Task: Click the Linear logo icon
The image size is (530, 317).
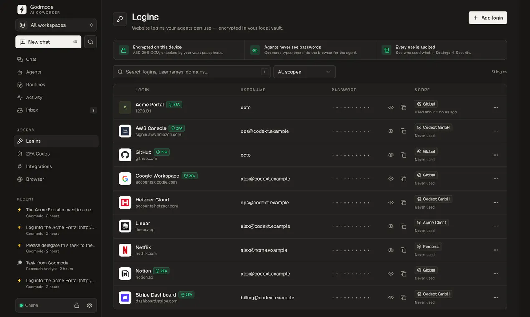Action: pos(125,226)
